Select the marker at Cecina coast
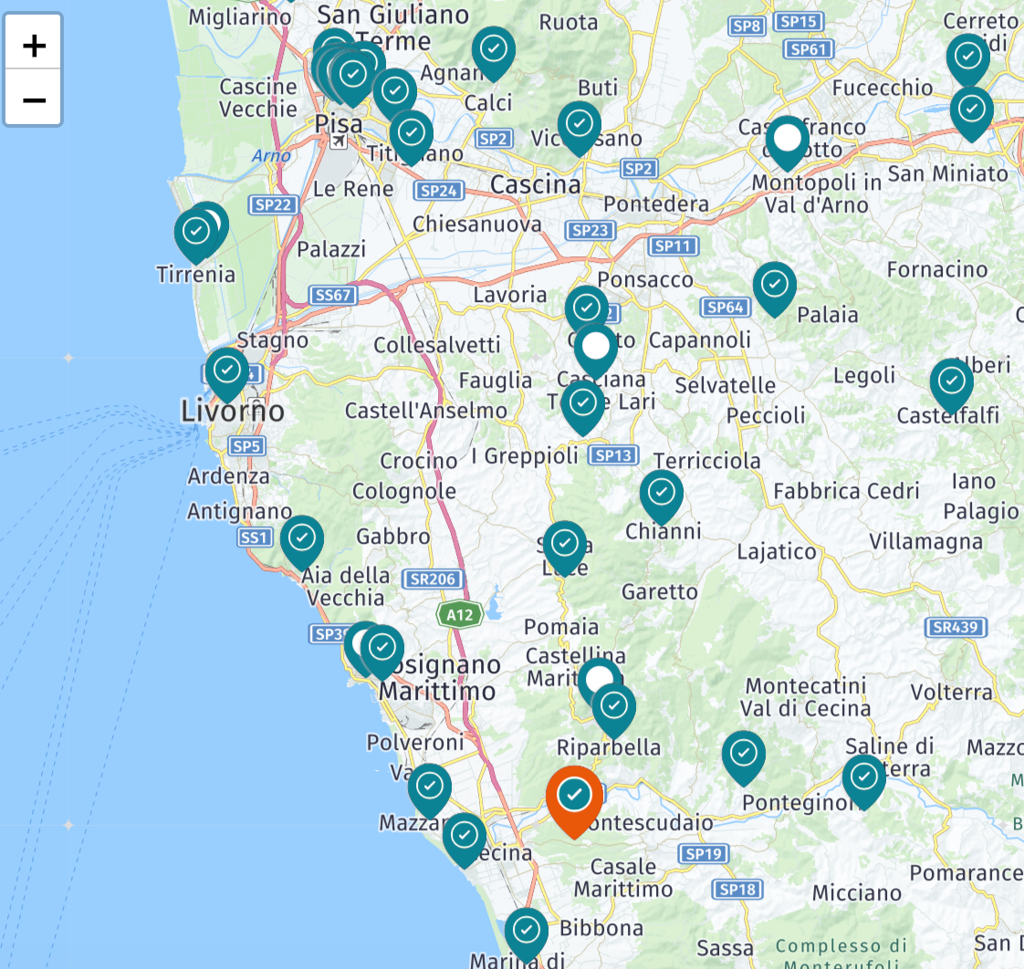This screenshot has width=1024, height=969. 465,836
